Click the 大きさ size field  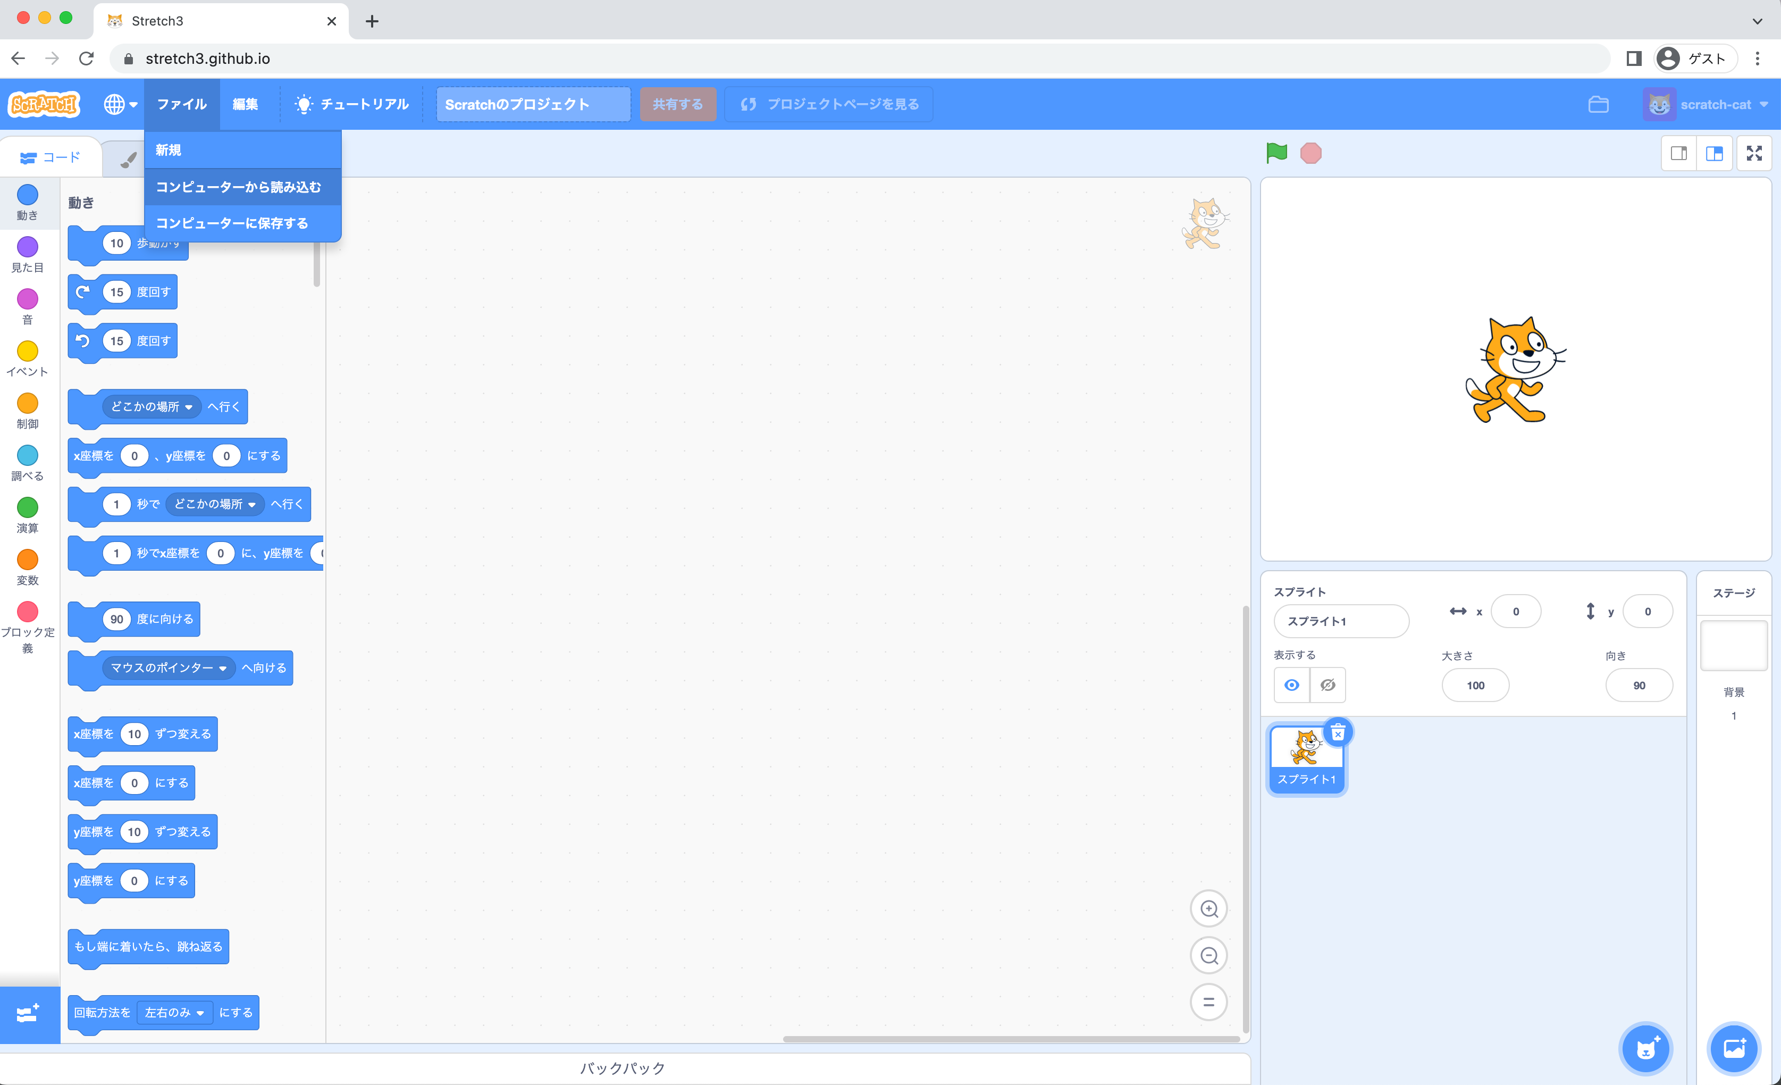(1475, 685)
